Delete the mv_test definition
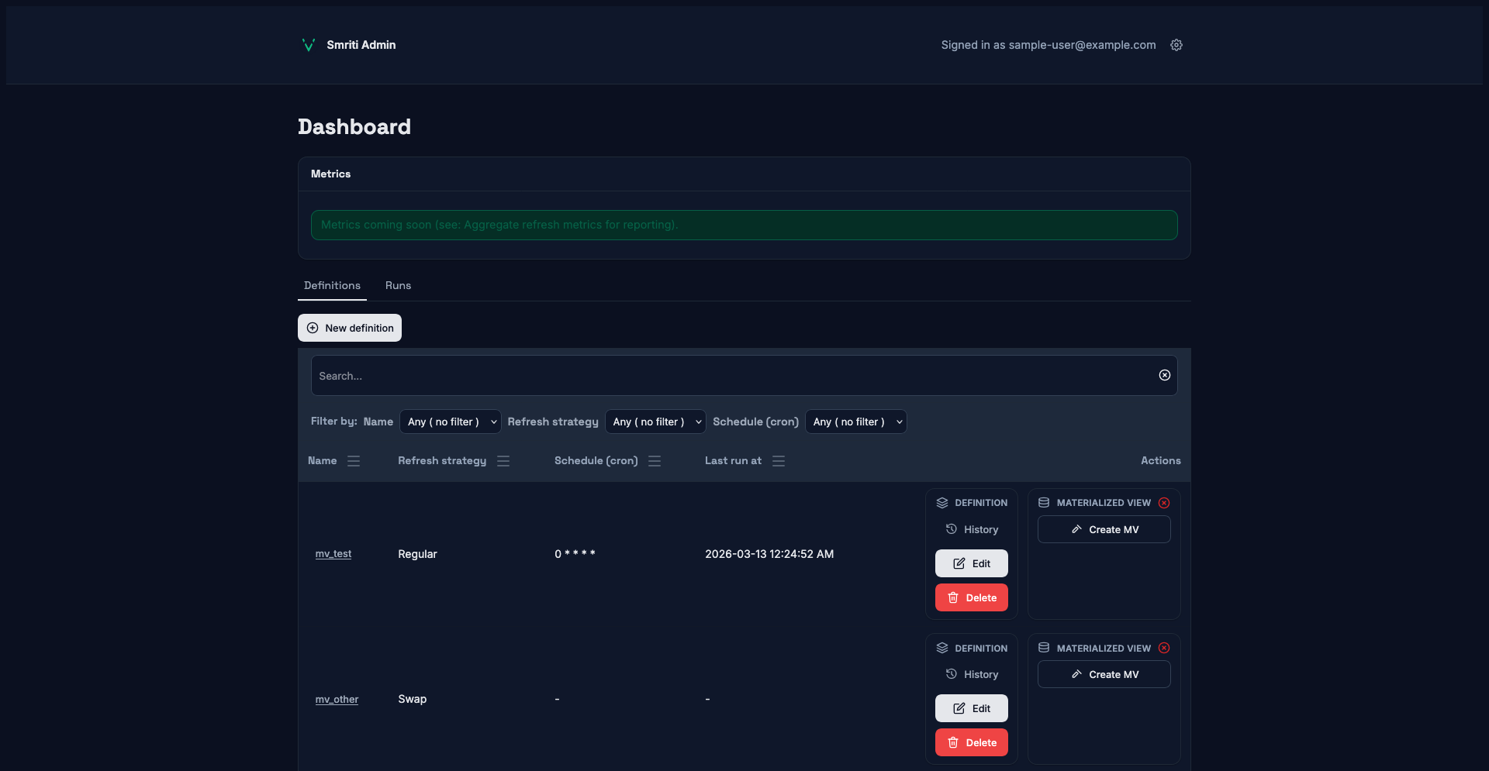 (971, 597)
